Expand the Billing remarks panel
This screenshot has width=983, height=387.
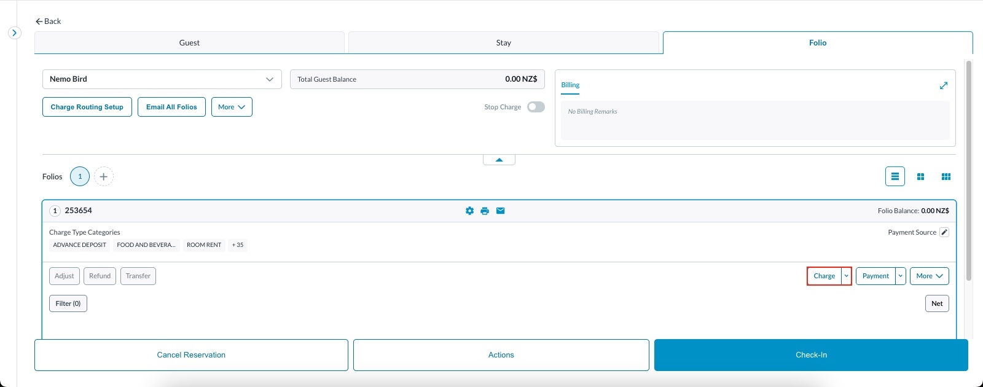[x=944, y=85]
